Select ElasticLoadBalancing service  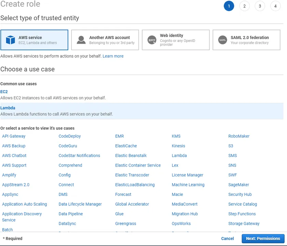click(x=135, y=185)
